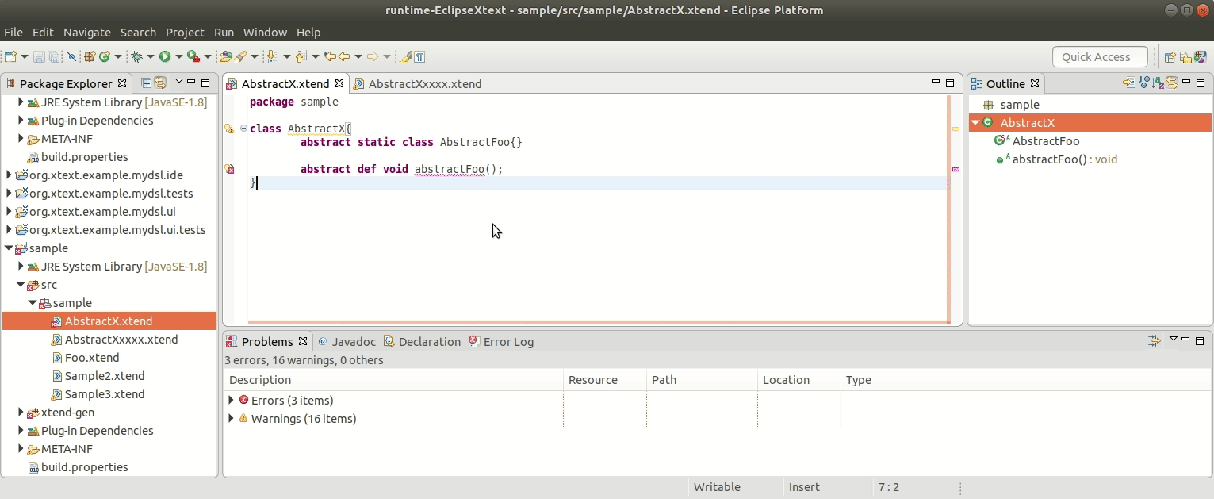Open the Navigate menu
Image resolution: width=1214 pixels, height=499 pixels.
(x=87, y=33)
